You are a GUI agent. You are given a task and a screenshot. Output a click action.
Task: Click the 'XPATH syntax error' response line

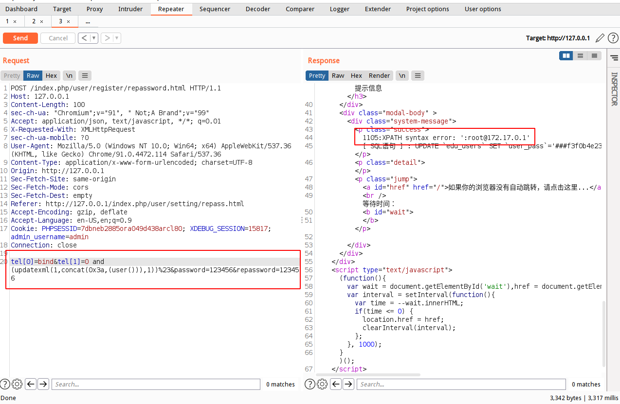(x=446, y=138)
